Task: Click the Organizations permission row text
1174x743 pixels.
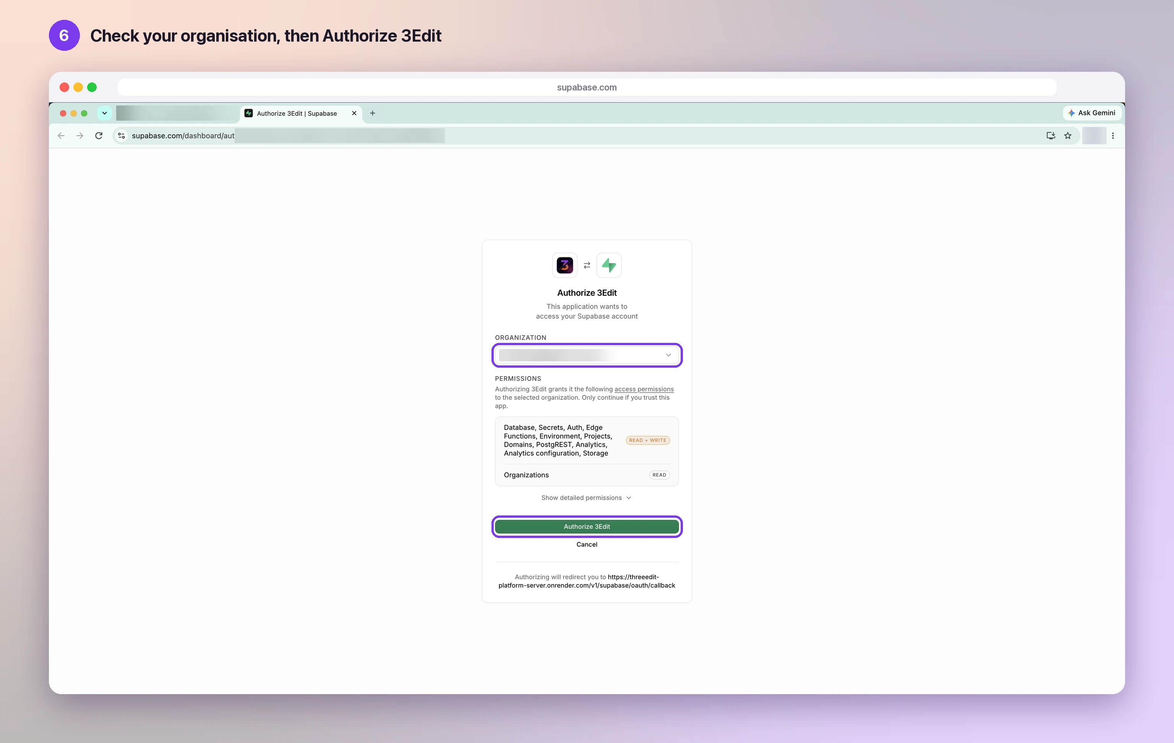Action: (526, 475)
